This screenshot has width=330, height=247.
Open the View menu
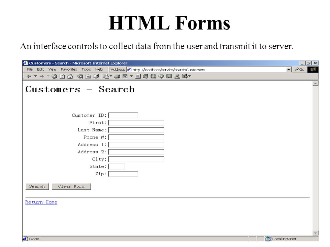[x=52, y=69]
